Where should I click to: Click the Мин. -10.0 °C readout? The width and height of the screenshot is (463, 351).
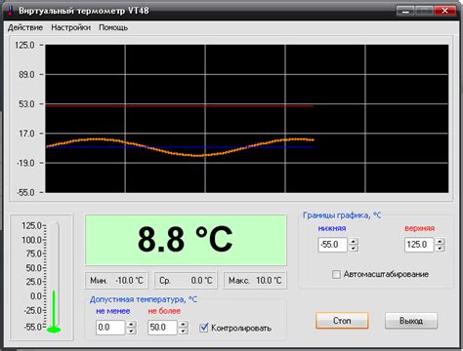click(116, 280)
